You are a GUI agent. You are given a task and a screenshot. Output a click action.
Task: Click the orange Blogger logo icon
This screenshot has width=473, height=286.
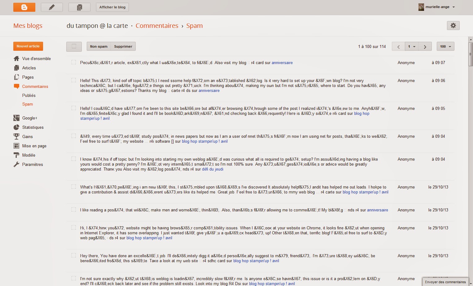(24, 7)
